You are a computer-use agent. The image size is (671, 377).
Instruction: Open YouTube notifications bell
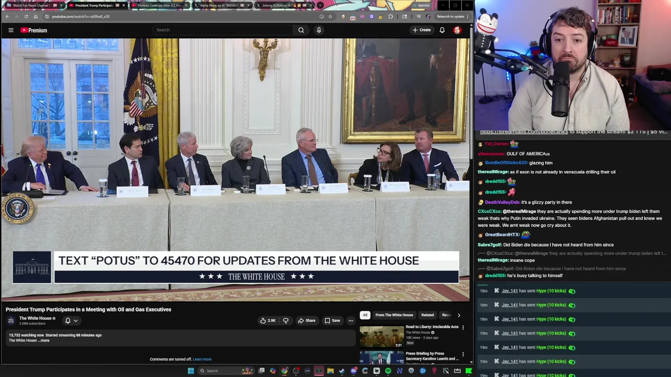click(x=442, y=30)
